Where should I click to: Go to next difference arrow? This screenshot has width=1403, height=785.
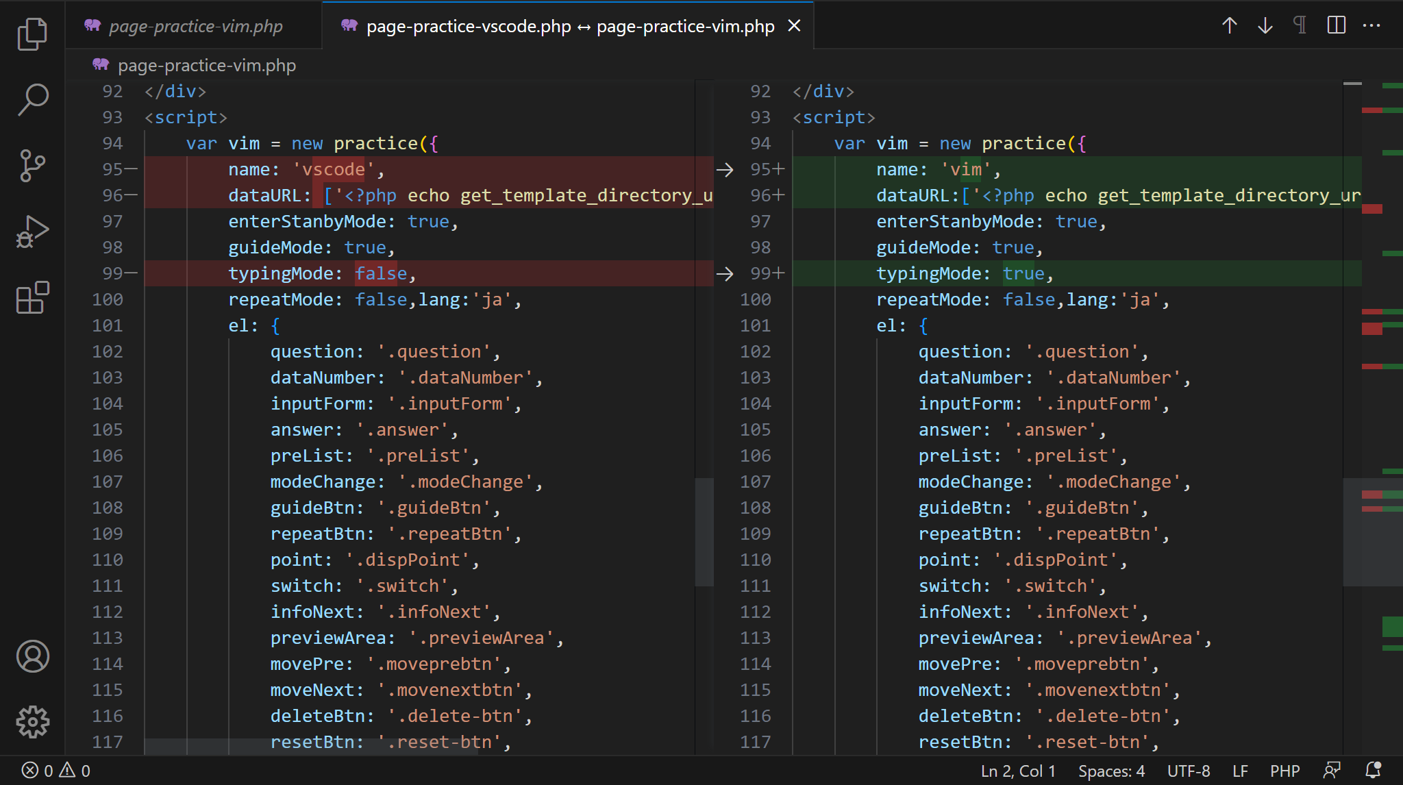1265,26
